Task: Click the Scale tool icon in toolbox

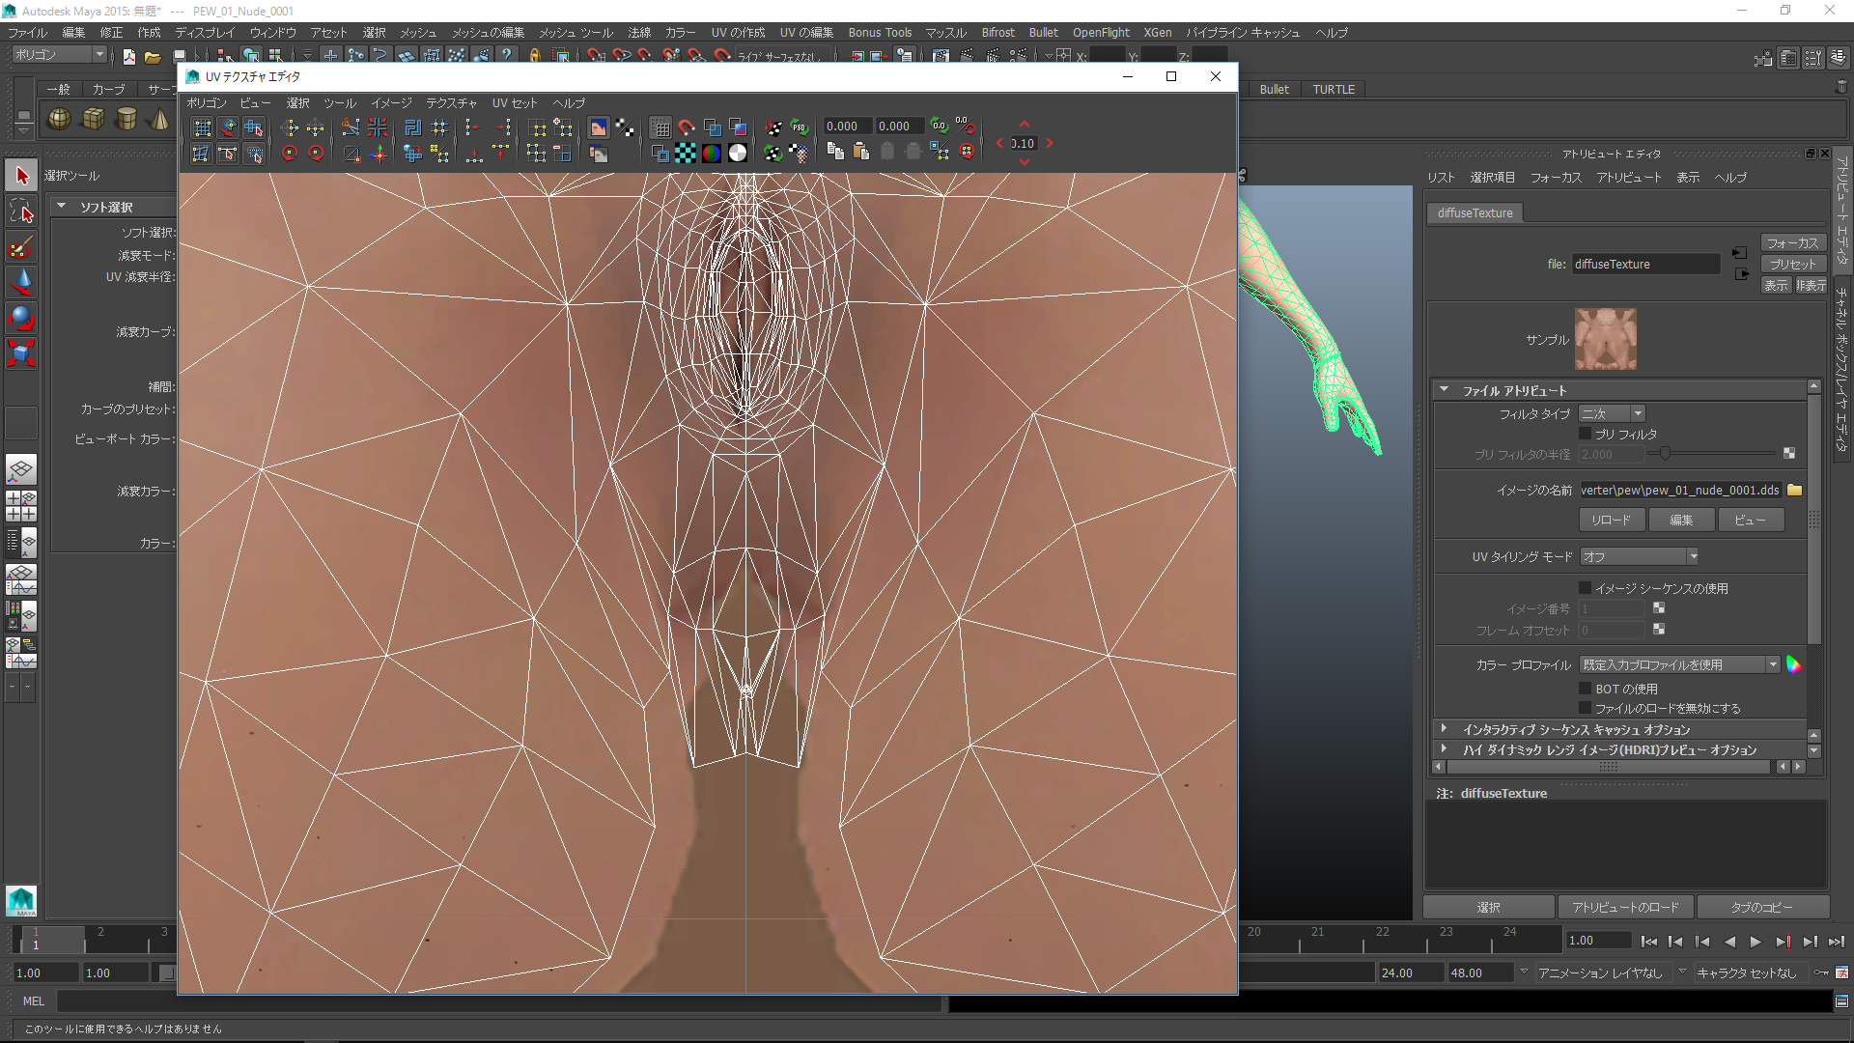Action: (x=21, y=353)
